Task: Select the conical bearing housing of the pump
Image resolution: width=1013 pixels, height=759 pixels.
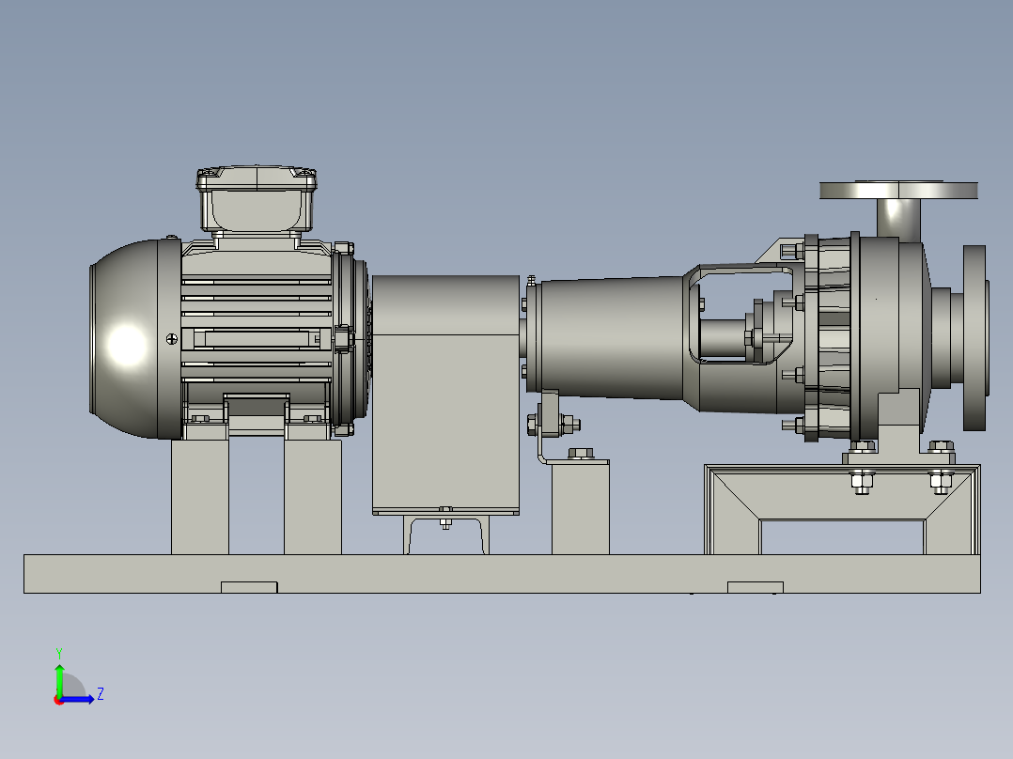Action: tap(611, 336)
